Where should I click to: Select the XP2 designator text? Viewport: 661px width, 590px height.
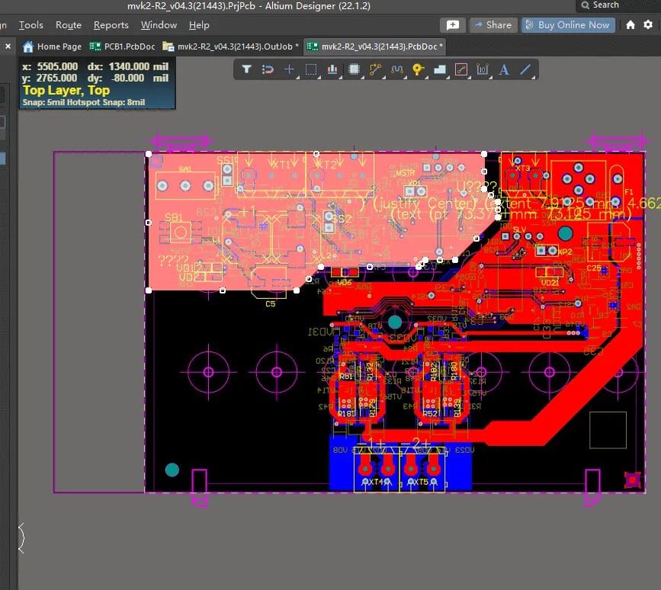565,252
